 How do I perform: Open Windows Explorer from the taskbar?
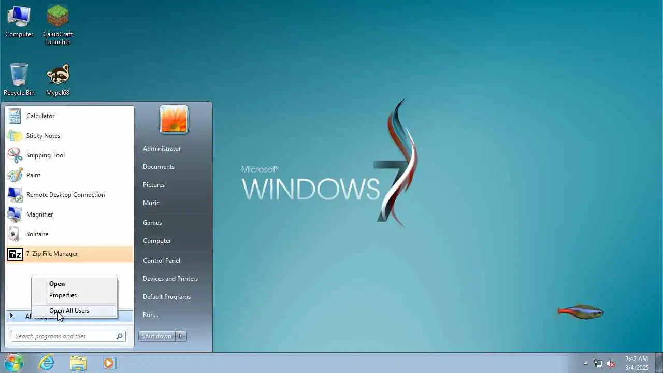(78, 363)
